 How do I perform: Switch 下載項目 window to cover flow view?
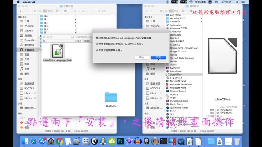tap(50, 11)
